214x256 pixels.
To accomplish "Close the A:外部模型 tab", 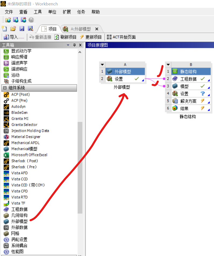I will click(97, 29).
